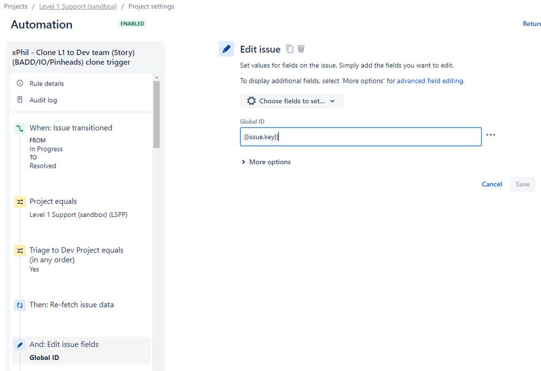Click the Return link at top right

[x=532, y=24]
